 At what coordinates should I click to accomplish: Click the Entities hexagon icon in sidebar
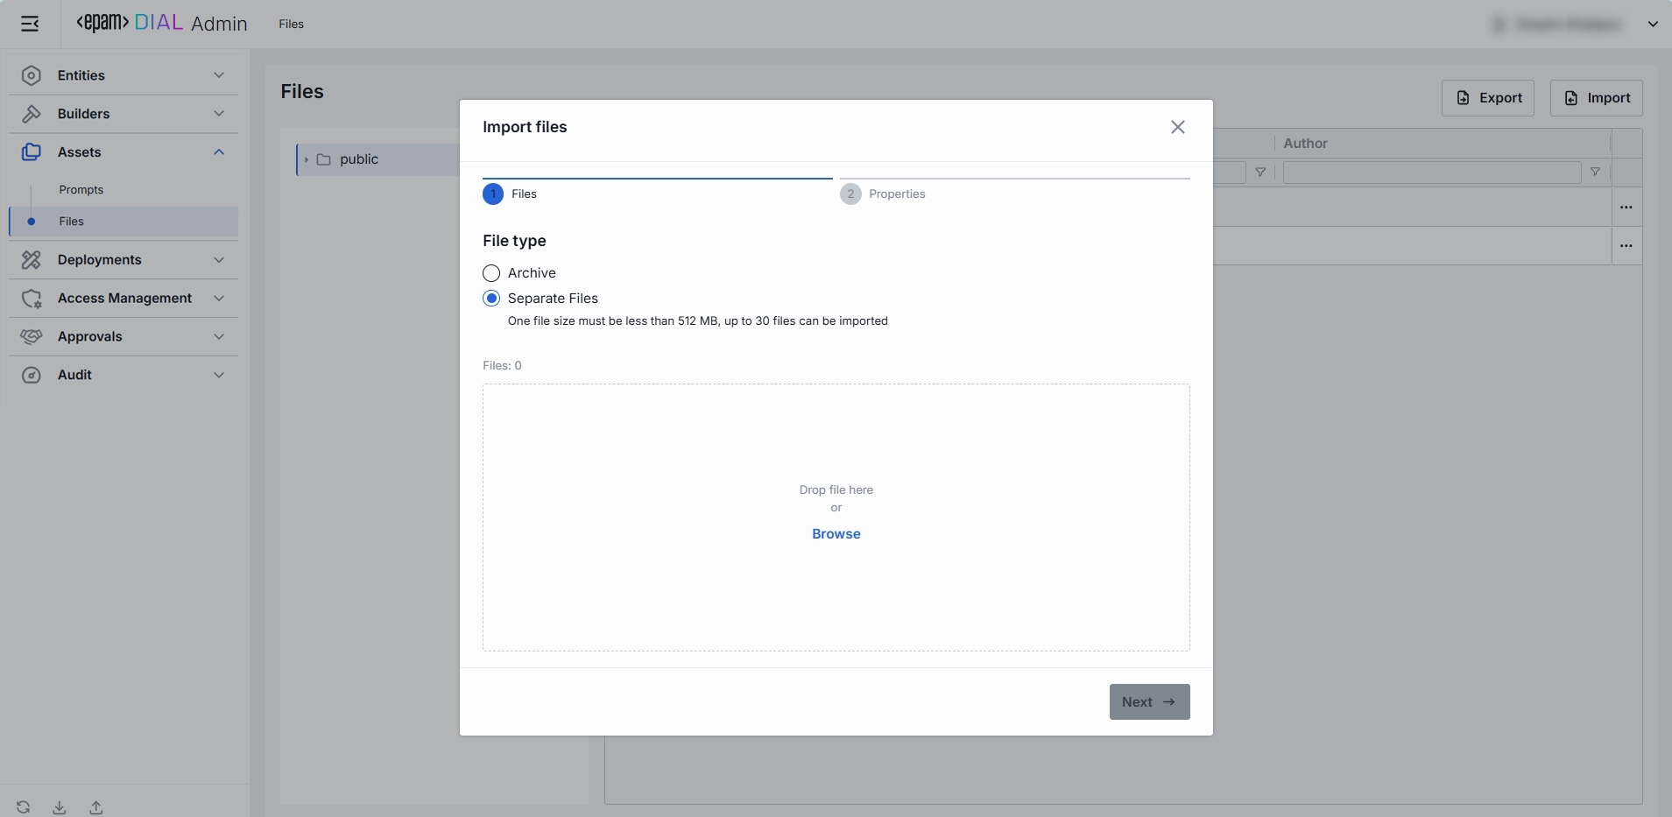[32, 75]
